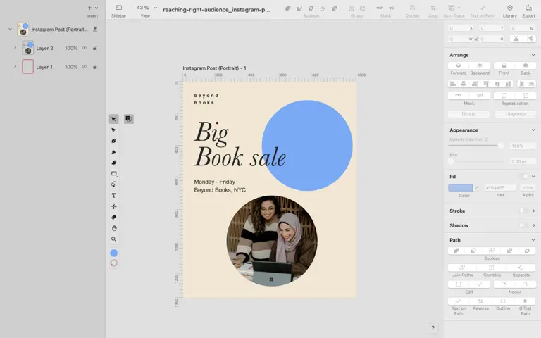Show the hidden Layer 1
541x338 pixels.
85,67
